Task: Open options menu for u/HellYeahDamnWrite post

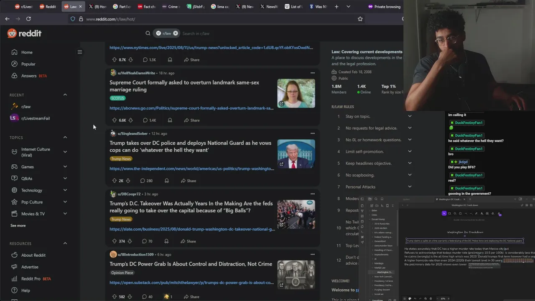Action: tap(312, 73)
